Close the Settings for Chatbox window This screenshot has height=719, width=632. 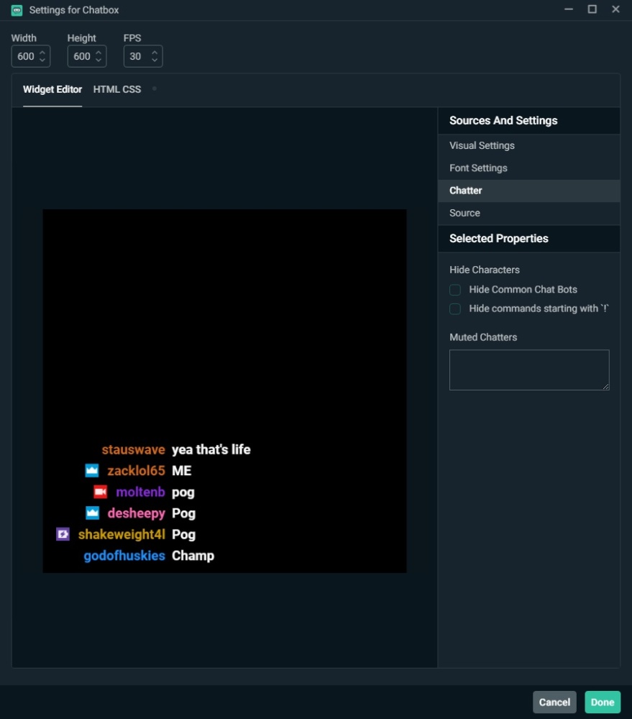pos(616,9)
